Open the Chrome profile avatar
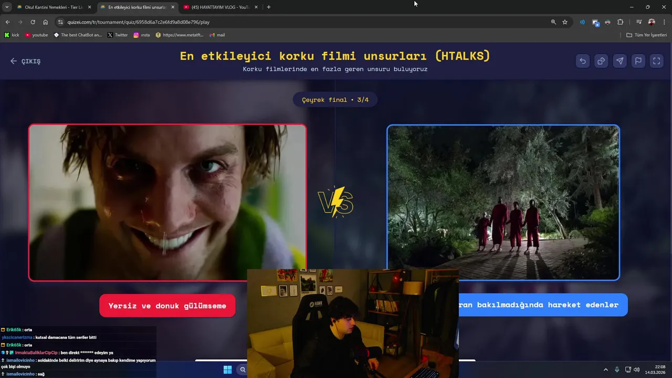Screen dimensions: 672x378 652,22
